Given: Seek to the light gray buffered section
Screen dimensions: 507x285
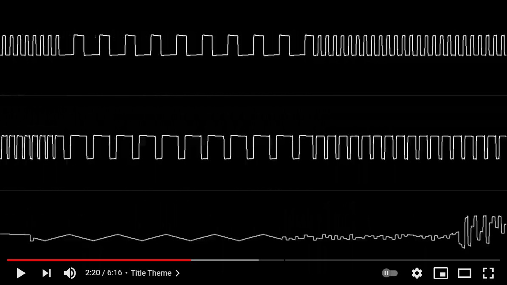Looking at the screenshot, I should coord(225,260).
